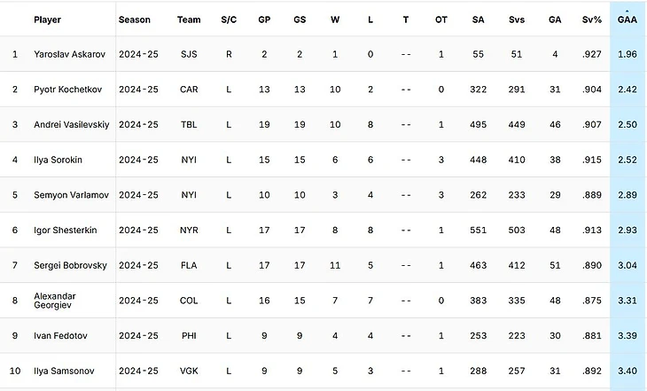Screen dimensions: 647x391
Task: Sort by Sv% column header
Action: (592, 20)
